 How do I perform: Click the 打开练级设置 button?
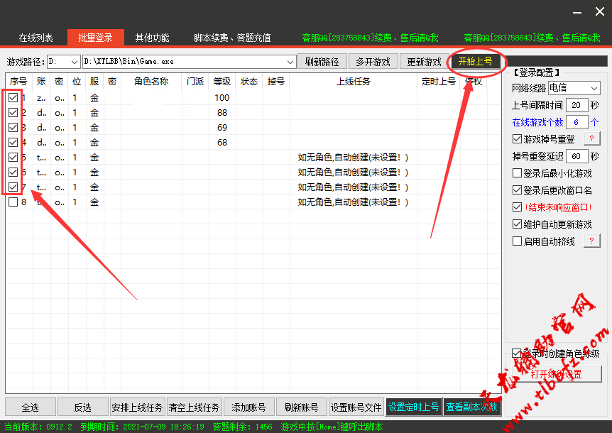click(557, 374)
